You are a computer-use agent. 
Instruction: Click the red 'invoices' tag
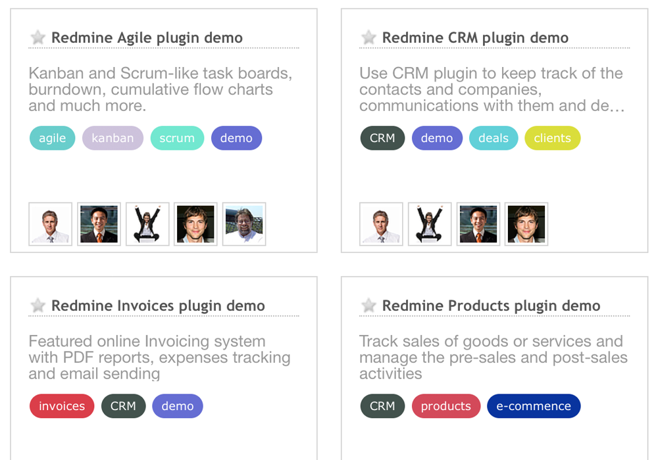click(62, 406)
